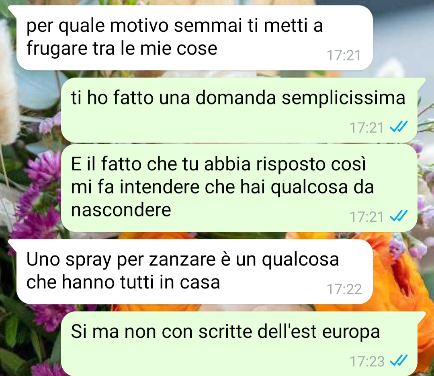Select the 'spray per zanzare' message
Image resolution: width=434 pixels, height=376 pixels.
194,272
